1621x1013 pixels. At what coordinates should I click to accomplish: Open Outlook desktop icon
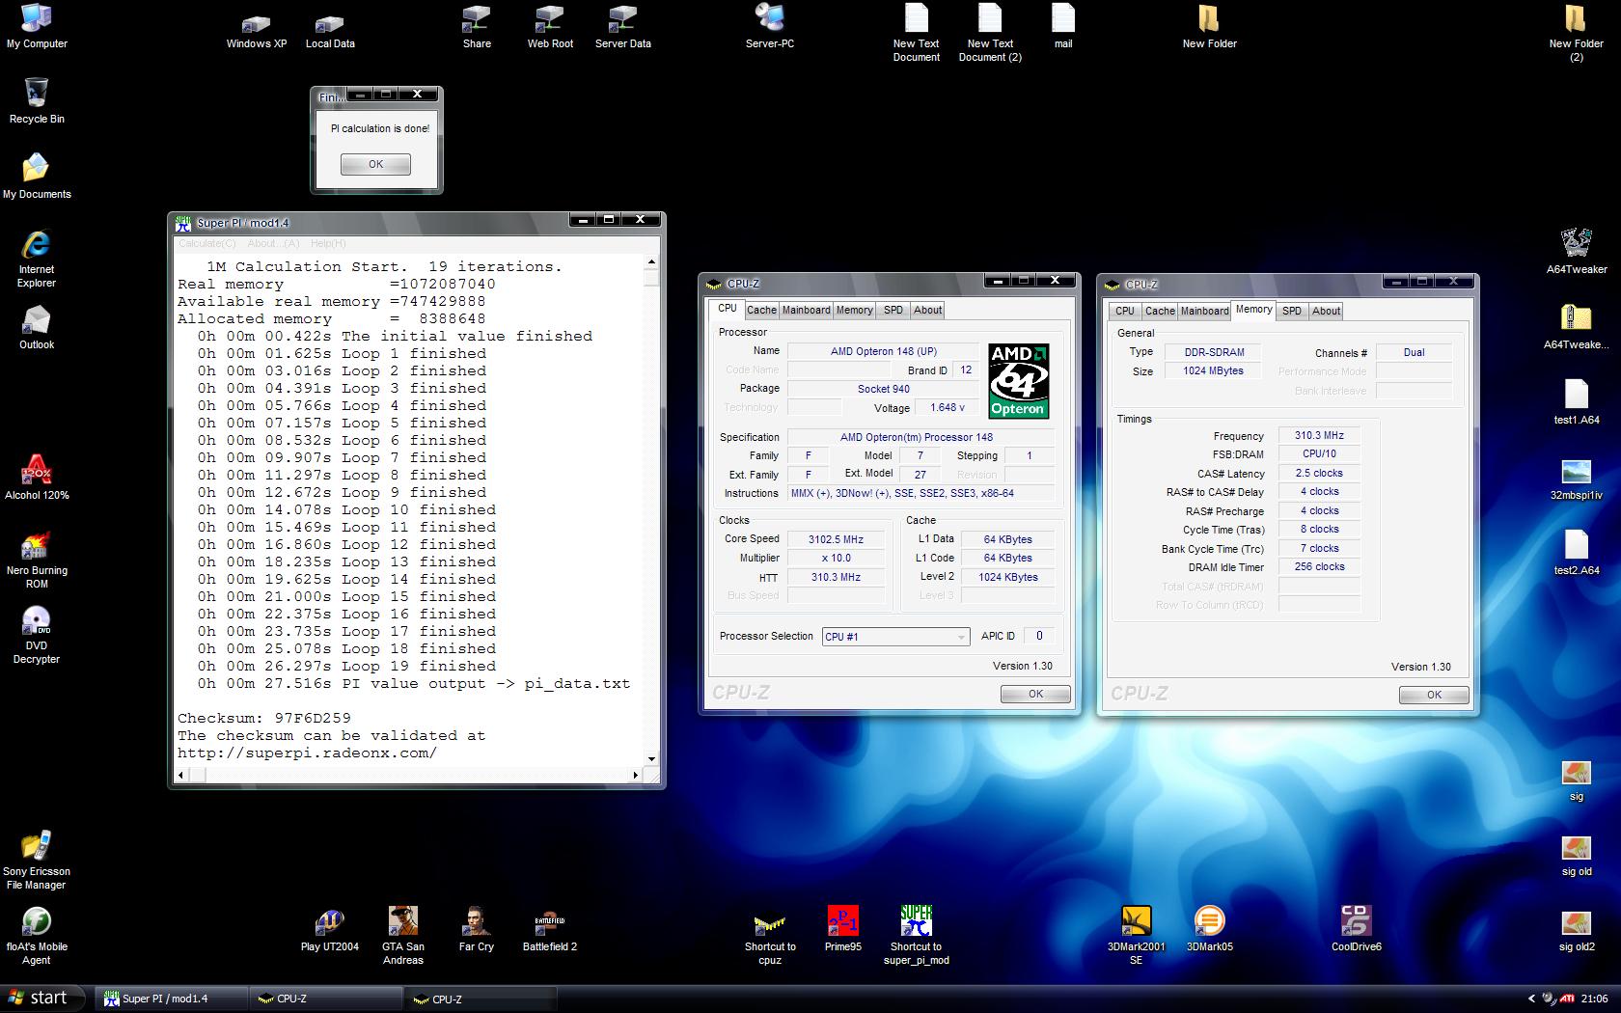pyautogui.click(x=37, y=327)
